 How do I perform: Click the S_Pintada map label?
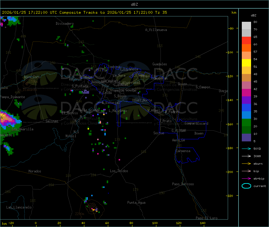(80, 86)
